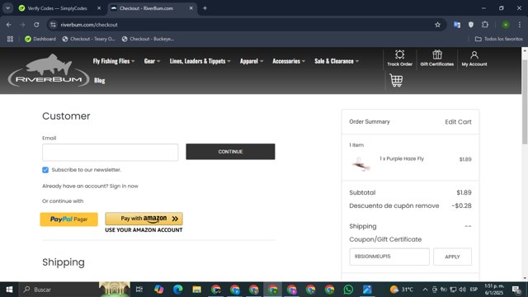View site information icon in address bar
This screenshot has height=297, width=528.
click(53, 25)
